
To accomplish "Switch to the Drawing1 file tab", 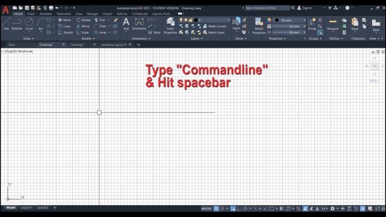I will coord(77,45).
